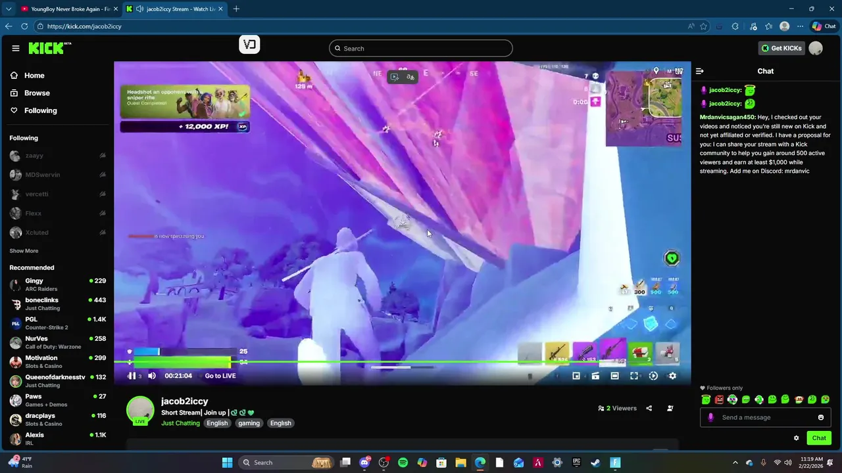The height and width of the screenshot is (473, 842).
Task: Pause the stream video
Action: tap(132, 376)
